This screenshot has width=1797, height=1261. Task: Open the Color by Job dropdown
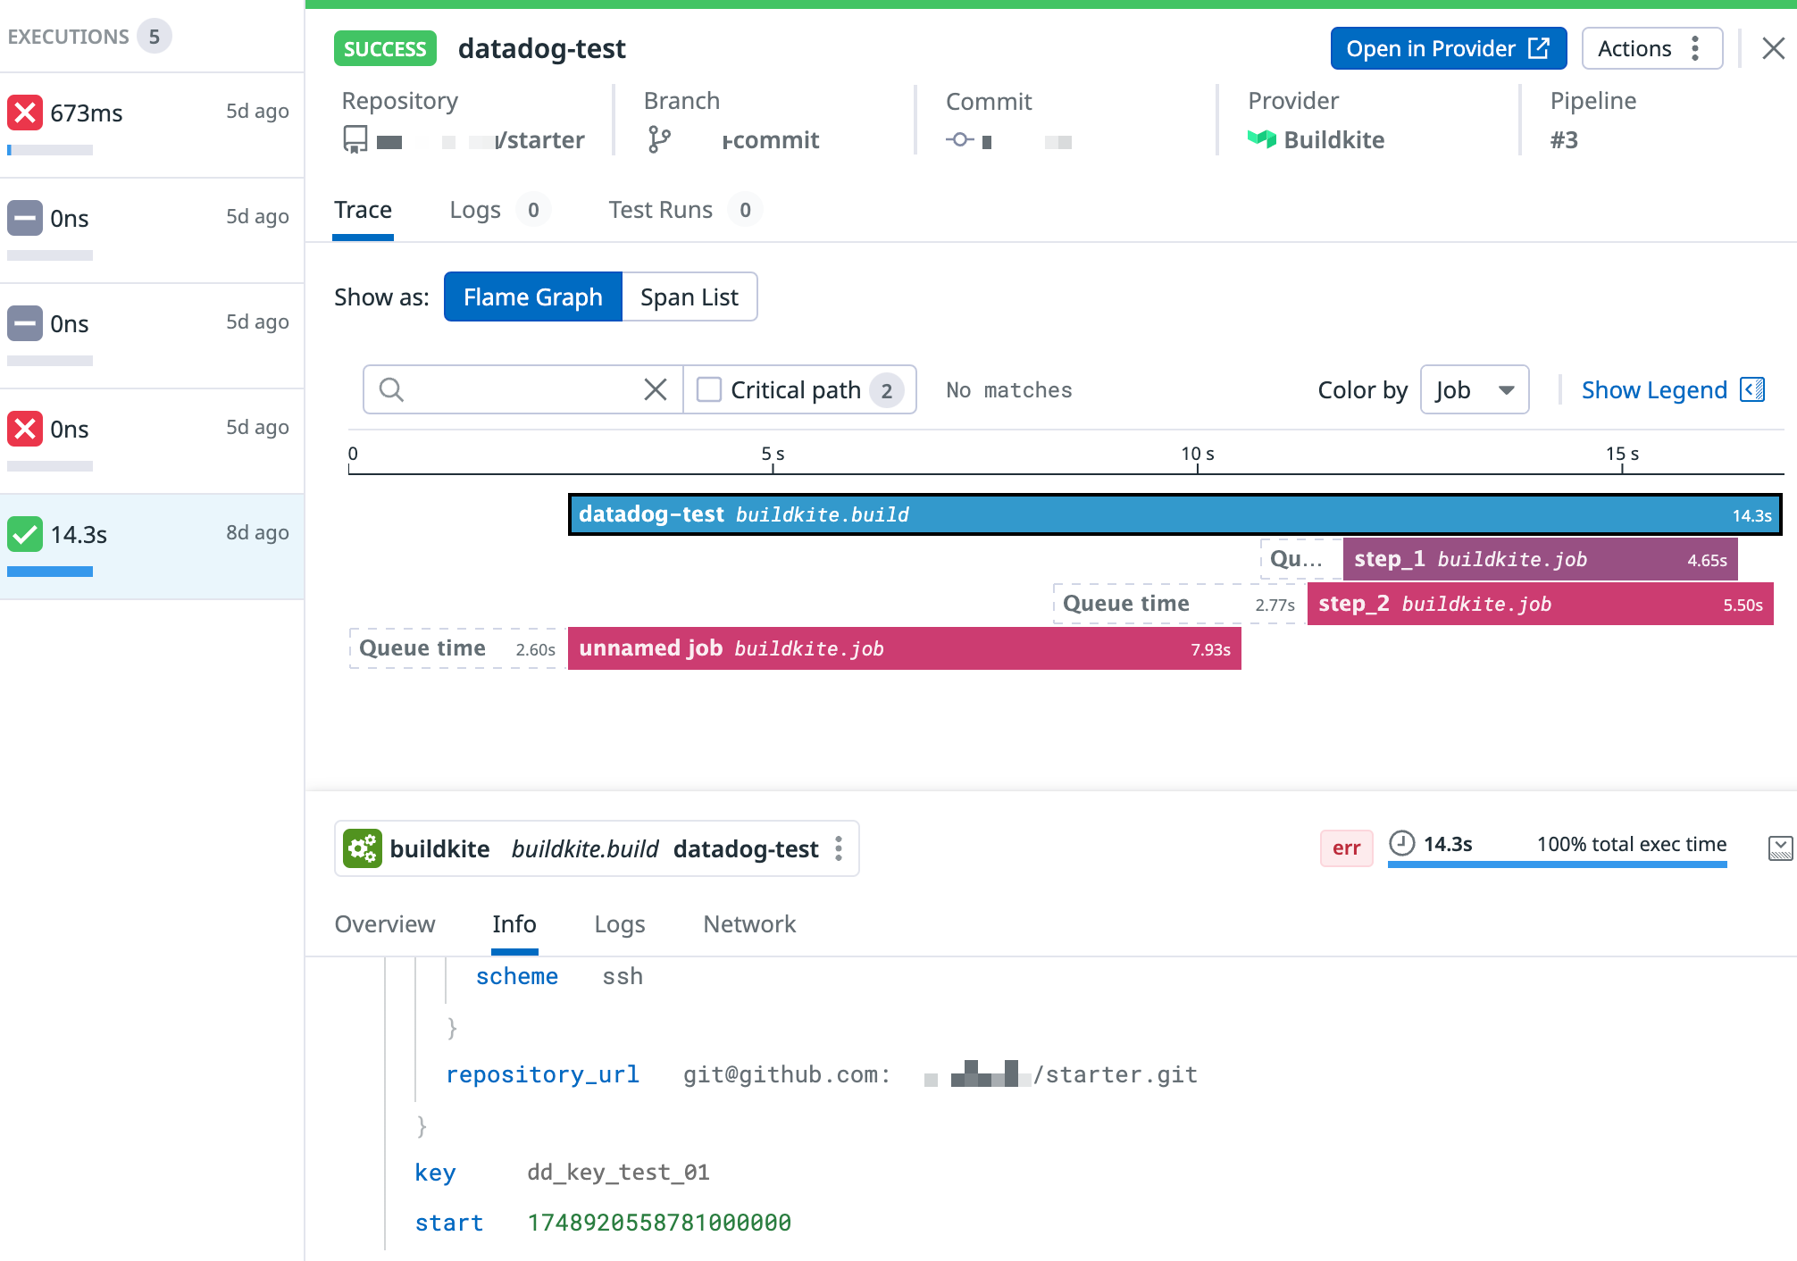click(1474, 389)
